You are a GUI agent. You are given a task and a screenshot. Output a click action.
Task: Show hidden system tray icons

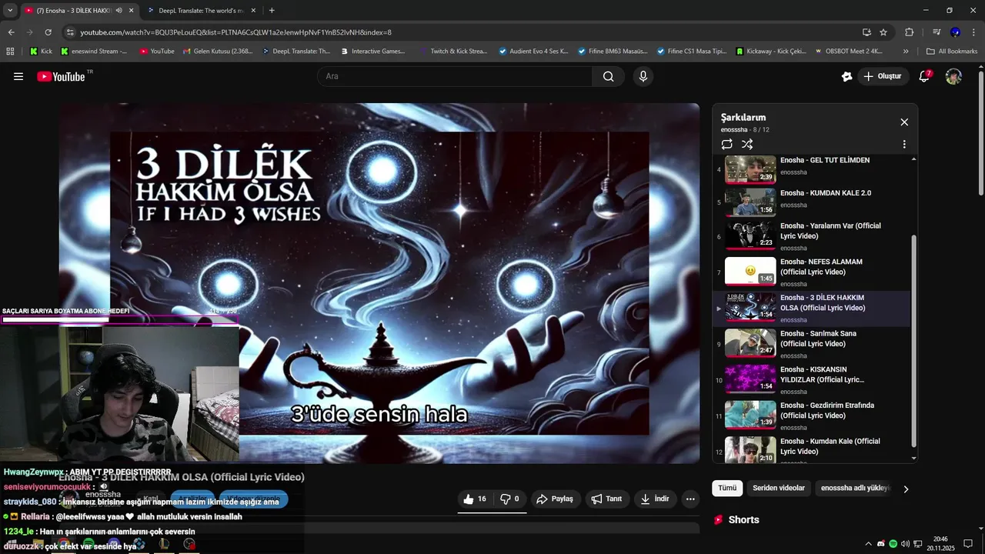(868, 544)
